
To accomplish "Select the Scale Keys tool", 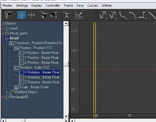I will coord(44,15).
